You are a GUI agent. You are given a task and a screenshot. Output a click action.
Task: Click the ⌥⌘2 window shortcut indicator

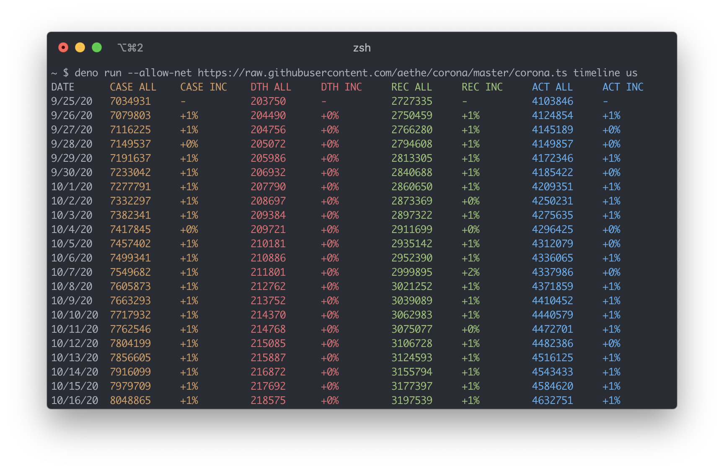130,48
